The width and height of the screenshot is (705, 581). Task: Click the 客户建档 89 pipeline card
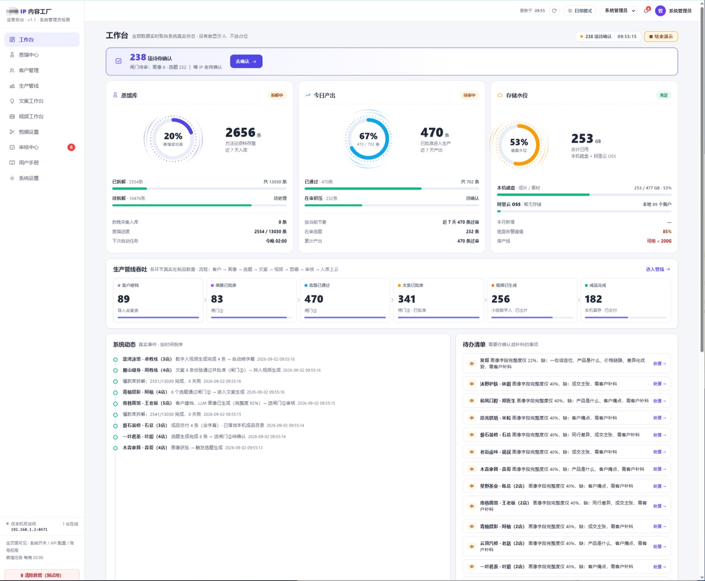[158, 300]
